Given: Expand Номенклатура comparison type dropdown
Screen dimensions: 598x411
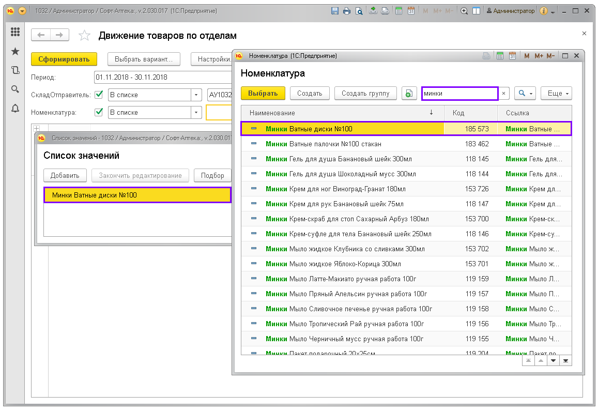Looking at the screenshot, I should (x=196, y=113).
